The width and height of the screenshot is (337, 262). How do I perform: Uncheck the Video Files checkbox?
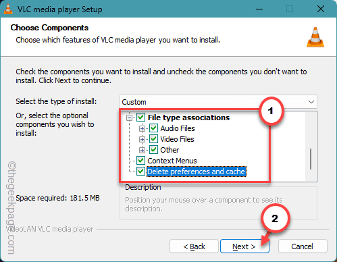154,139
